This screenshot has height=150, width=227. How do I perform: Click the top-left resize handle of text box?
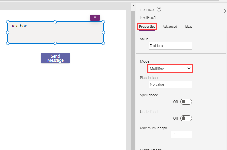tap(7, 22)
